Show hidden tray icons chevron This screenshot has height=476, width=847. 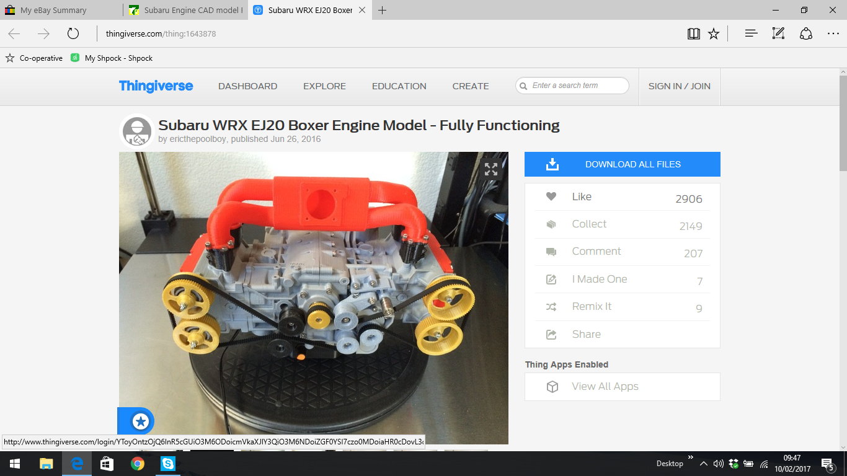[x=703, y=464]
